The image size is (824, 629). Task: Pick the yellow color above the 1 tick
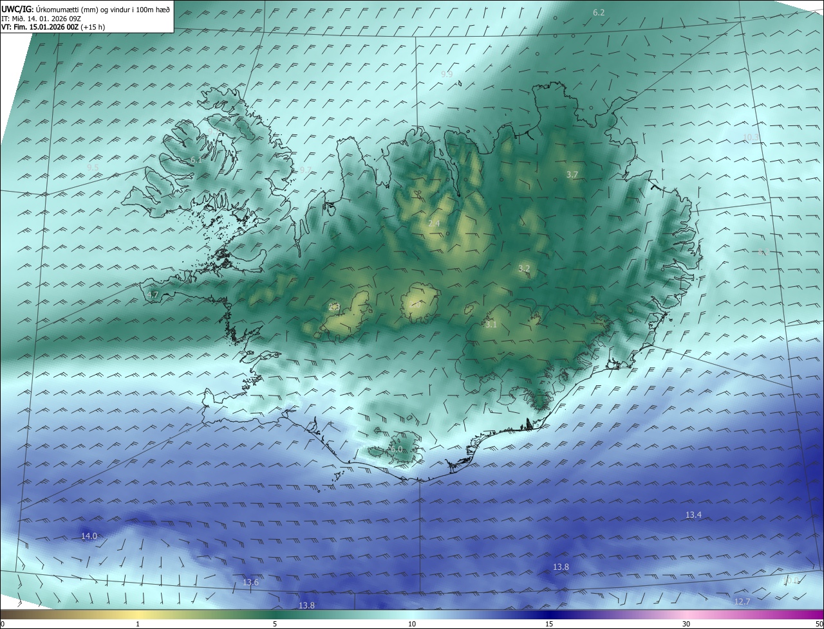138,614
